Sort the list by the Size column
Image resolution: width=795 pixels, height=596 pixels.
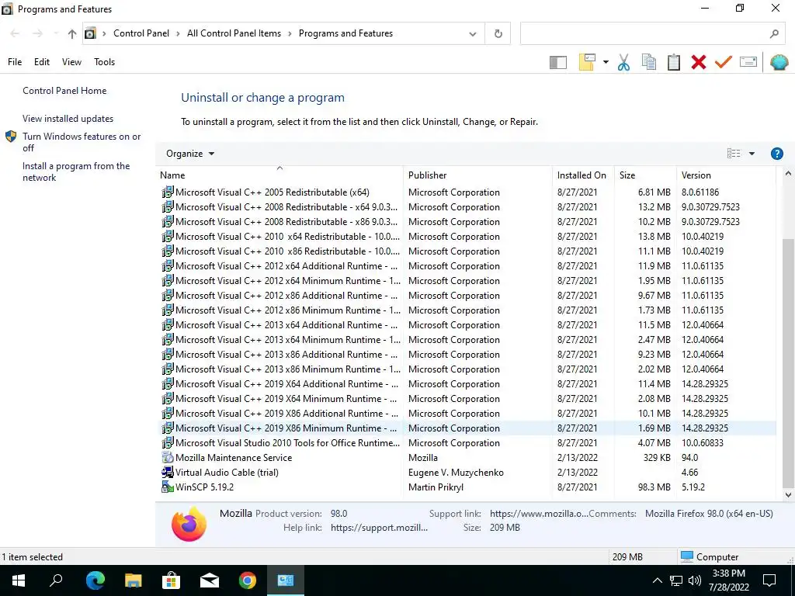click(645, 175)
